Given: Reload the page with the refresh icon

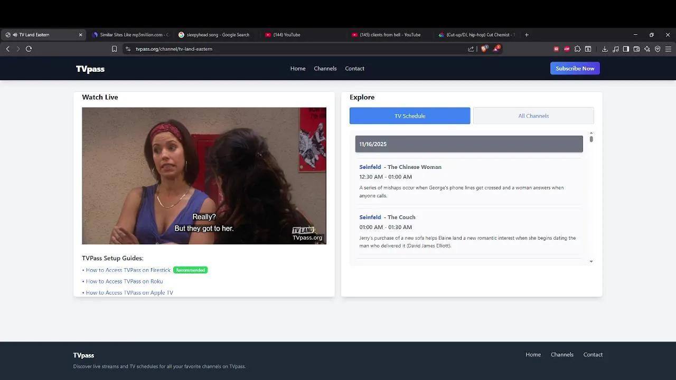Looking at the screenshot, I should (x=29, y=49).
